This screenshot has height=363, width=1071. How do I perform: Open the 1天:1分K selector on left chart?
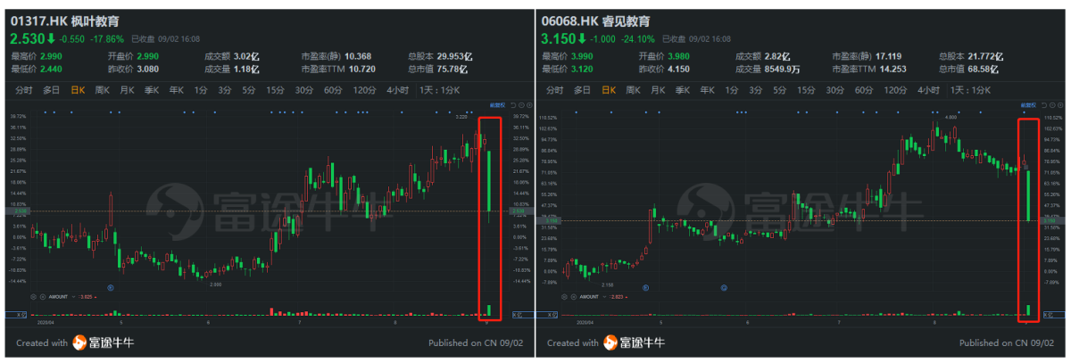(x=442, y=90)
